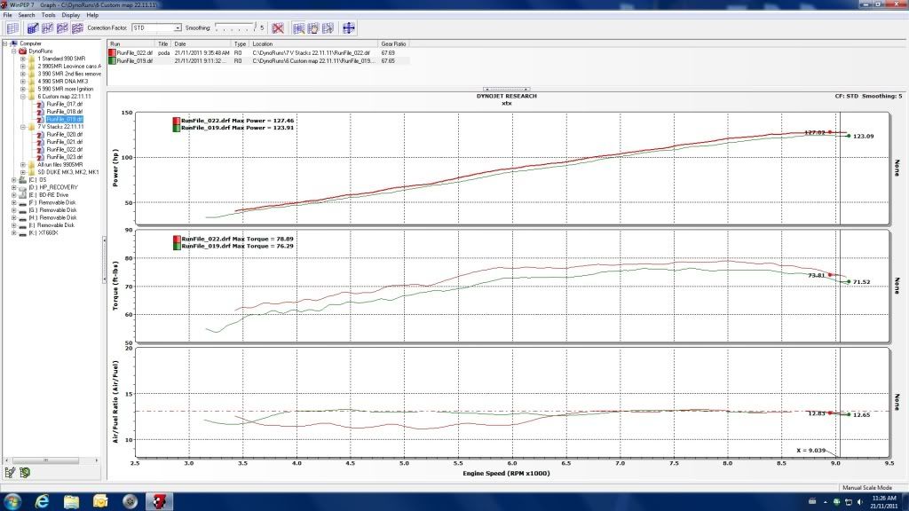Image resolution: width=909 pixels, height=511 pixels.
Task: Click the leftmost grid icon in the toolbar
Action: click(x=12, y=28)
